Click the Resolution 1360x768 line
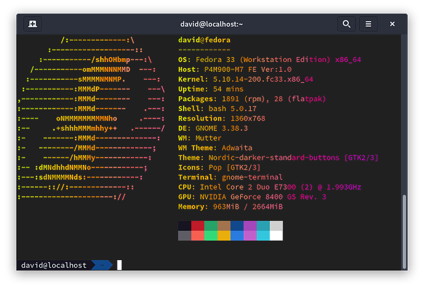 coord(222,118)
